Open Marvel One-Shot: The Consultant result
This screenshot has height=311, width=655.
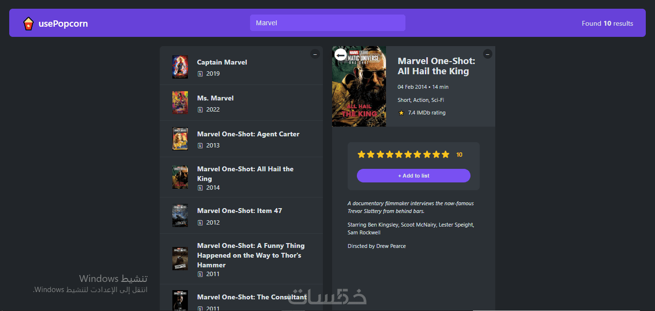(x=241, y=298)
